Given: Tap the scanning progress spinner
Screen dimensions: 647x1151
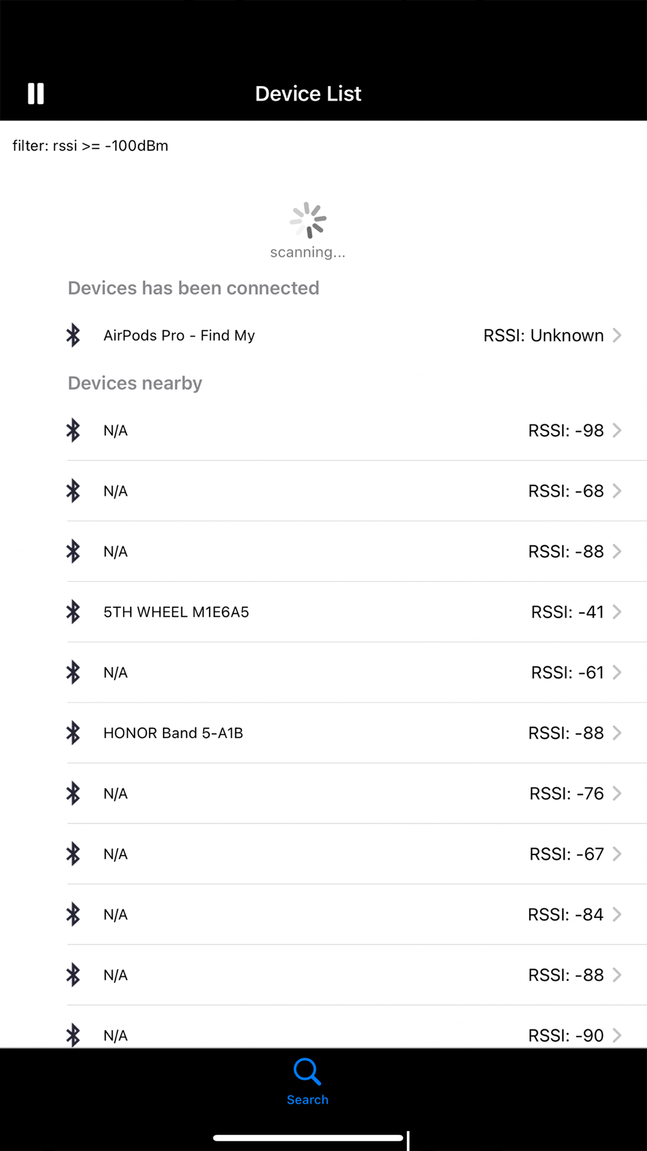Looking at the screenshot, I should tap(308, 220).
